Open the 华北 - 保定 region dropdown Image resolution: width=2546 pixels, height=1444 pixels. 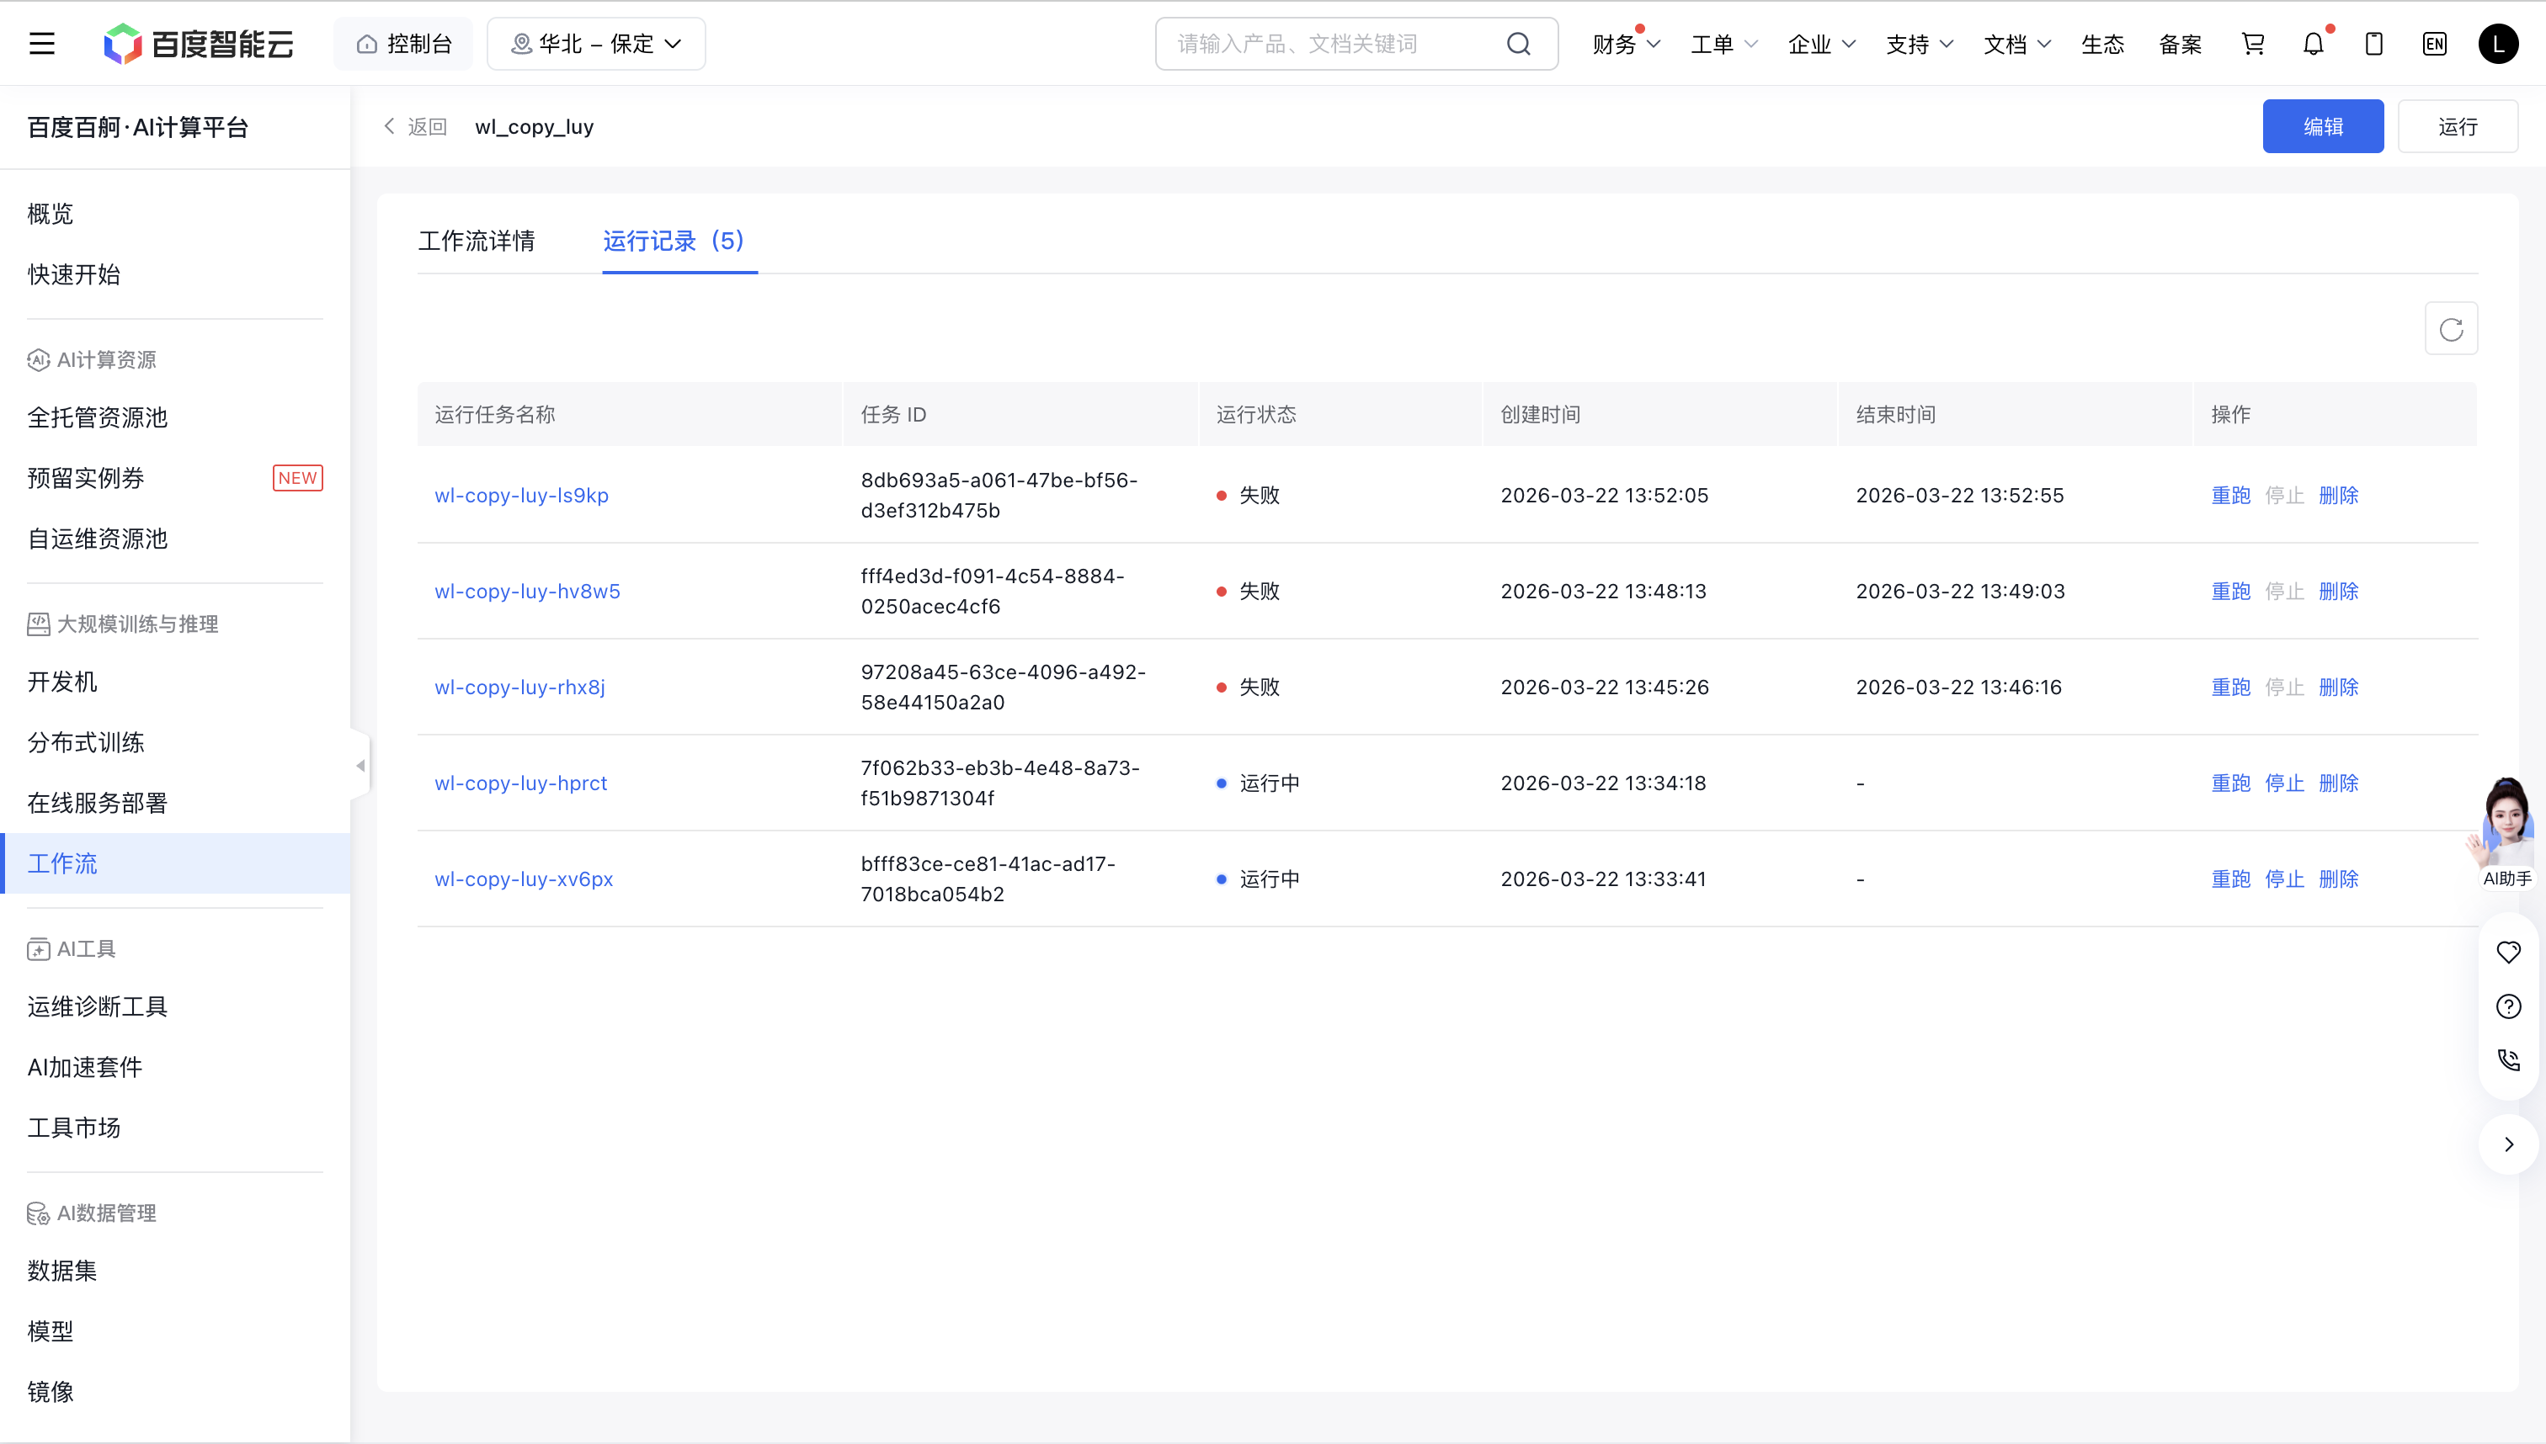coord(596,44)
